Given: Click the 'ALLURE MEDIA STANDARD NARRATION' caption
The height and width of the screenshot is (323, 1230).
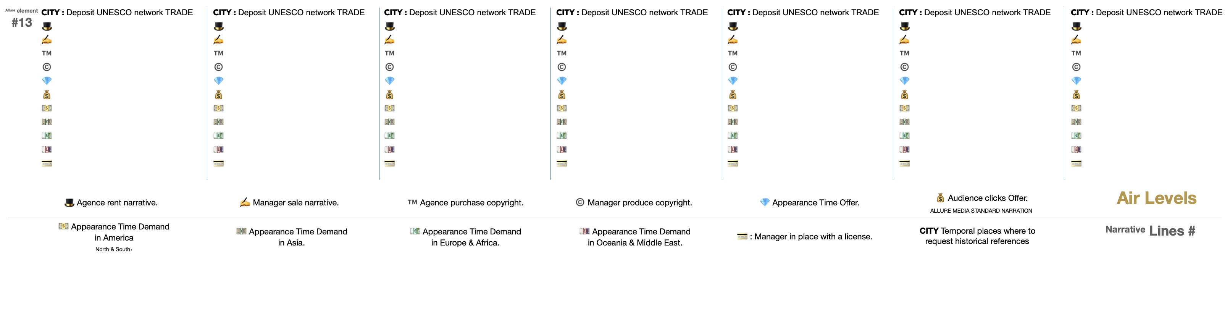Looking at the screenshot, I should (x=981, y=211).
